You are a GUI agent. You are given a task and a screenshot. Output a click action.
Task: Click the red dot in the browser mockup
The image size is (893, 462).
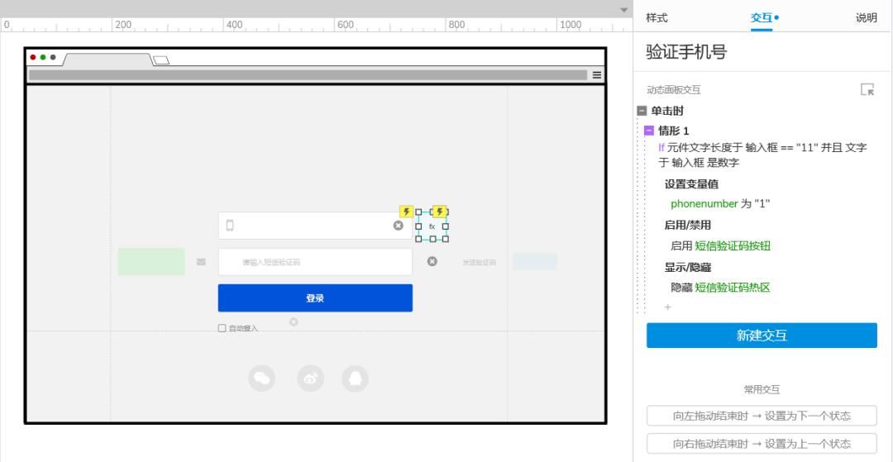pyautogui.click(x=33, y=58)
